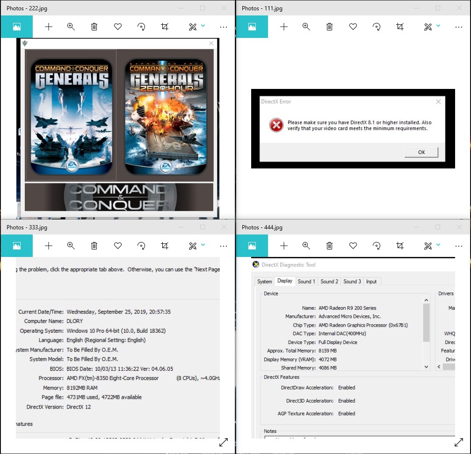Favorite the 333.jpg photo with heart icon

[118, 246]
